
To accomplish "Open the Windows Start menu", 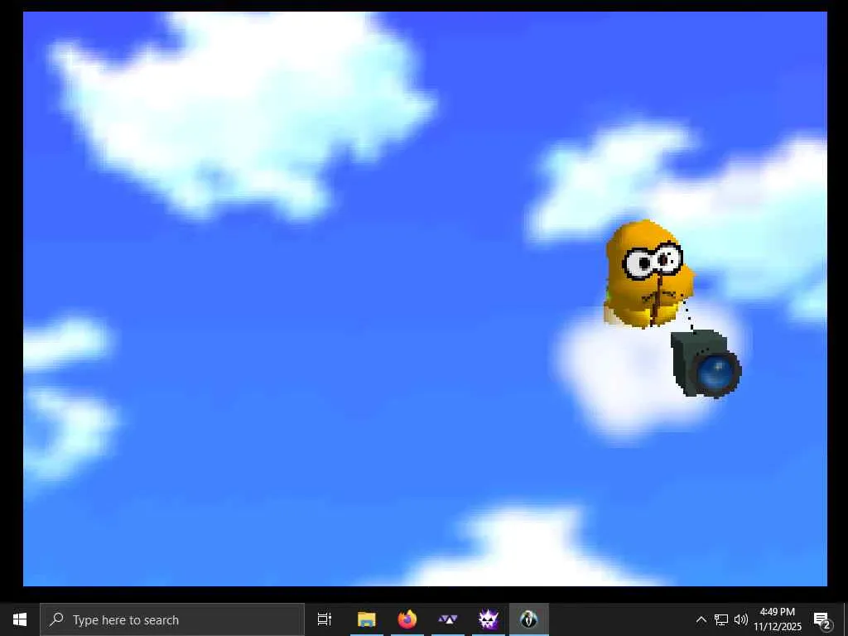I will 20,619.
